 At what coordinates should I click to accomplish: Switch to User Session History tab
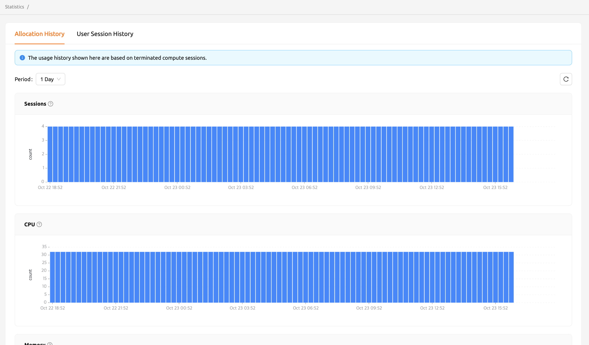105,34
